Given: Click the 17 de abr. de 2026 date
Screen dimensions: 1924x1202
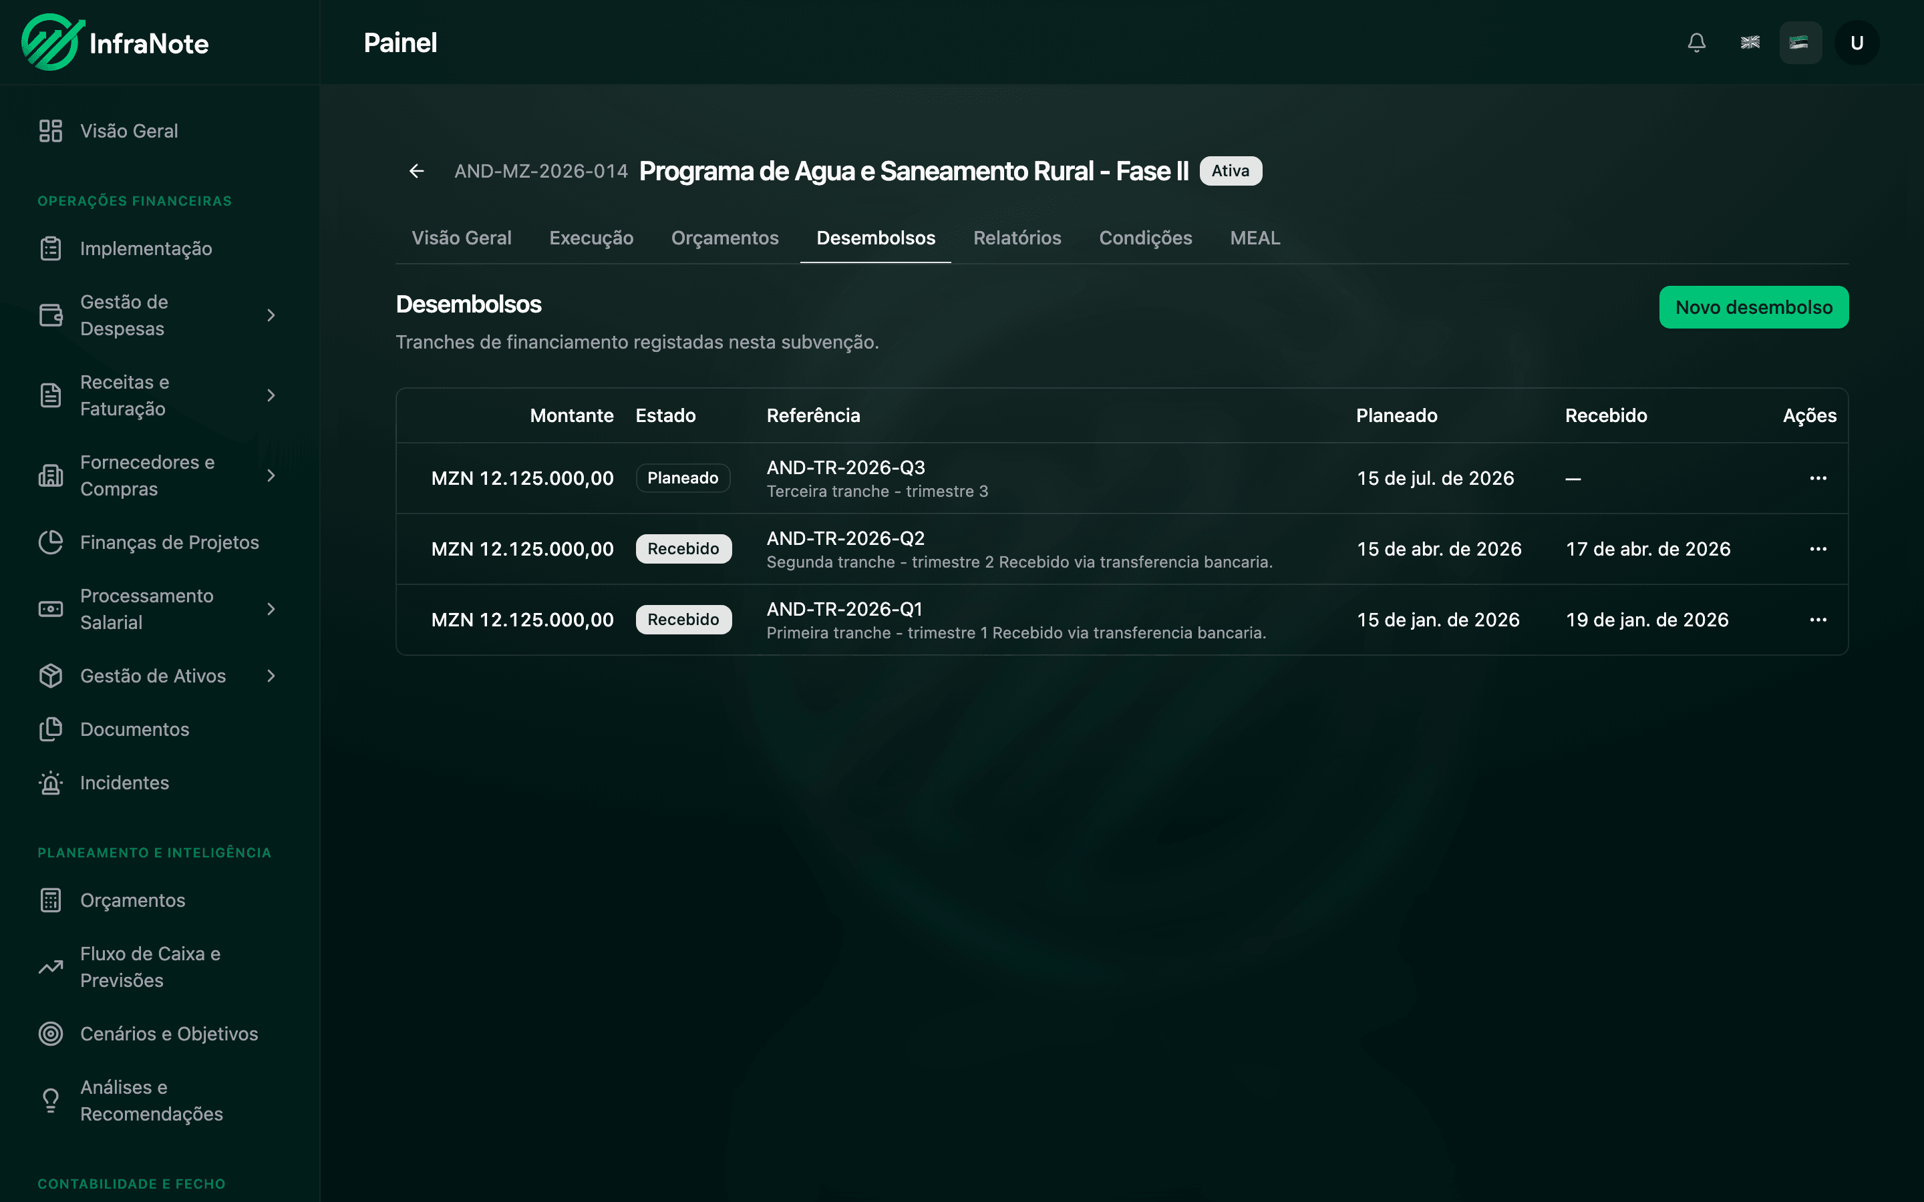Looking at the screenshot, I should click(1647, 548).
